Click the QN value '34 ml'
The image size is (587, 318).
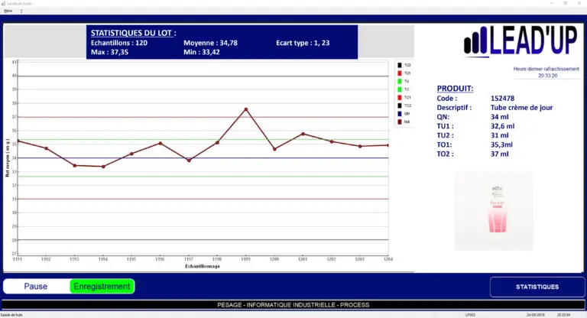point(499,117)
